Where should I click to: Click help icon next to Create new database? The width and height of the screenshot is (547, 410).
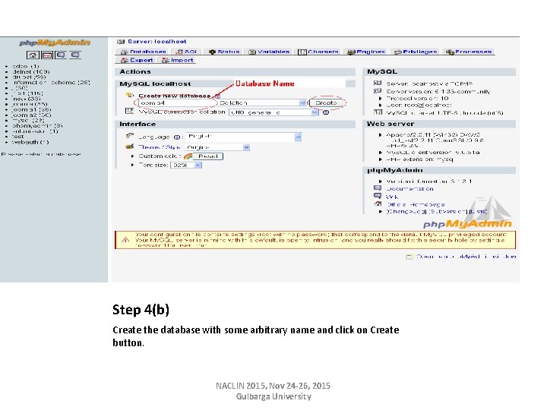coord(218,96)
